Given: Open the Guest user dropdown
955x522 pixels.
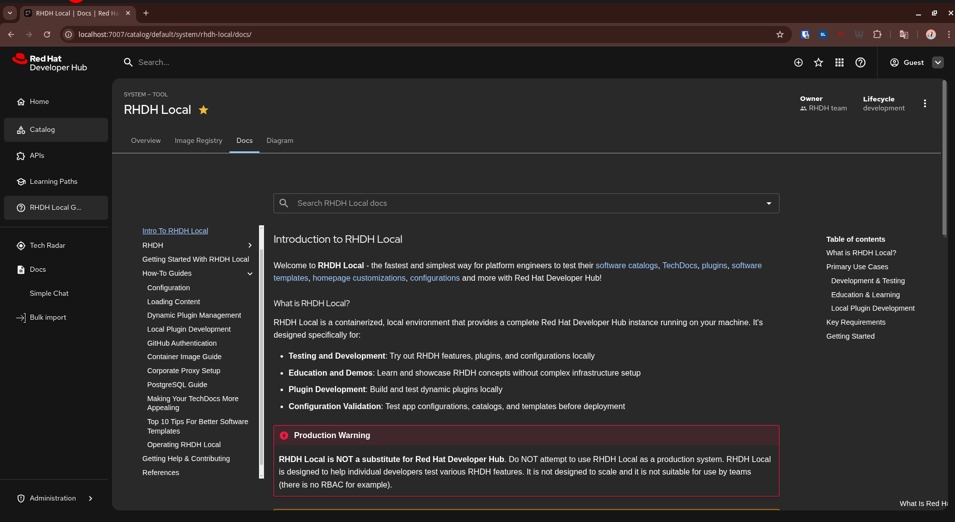Looking at the screenshot, I should 938,62.
